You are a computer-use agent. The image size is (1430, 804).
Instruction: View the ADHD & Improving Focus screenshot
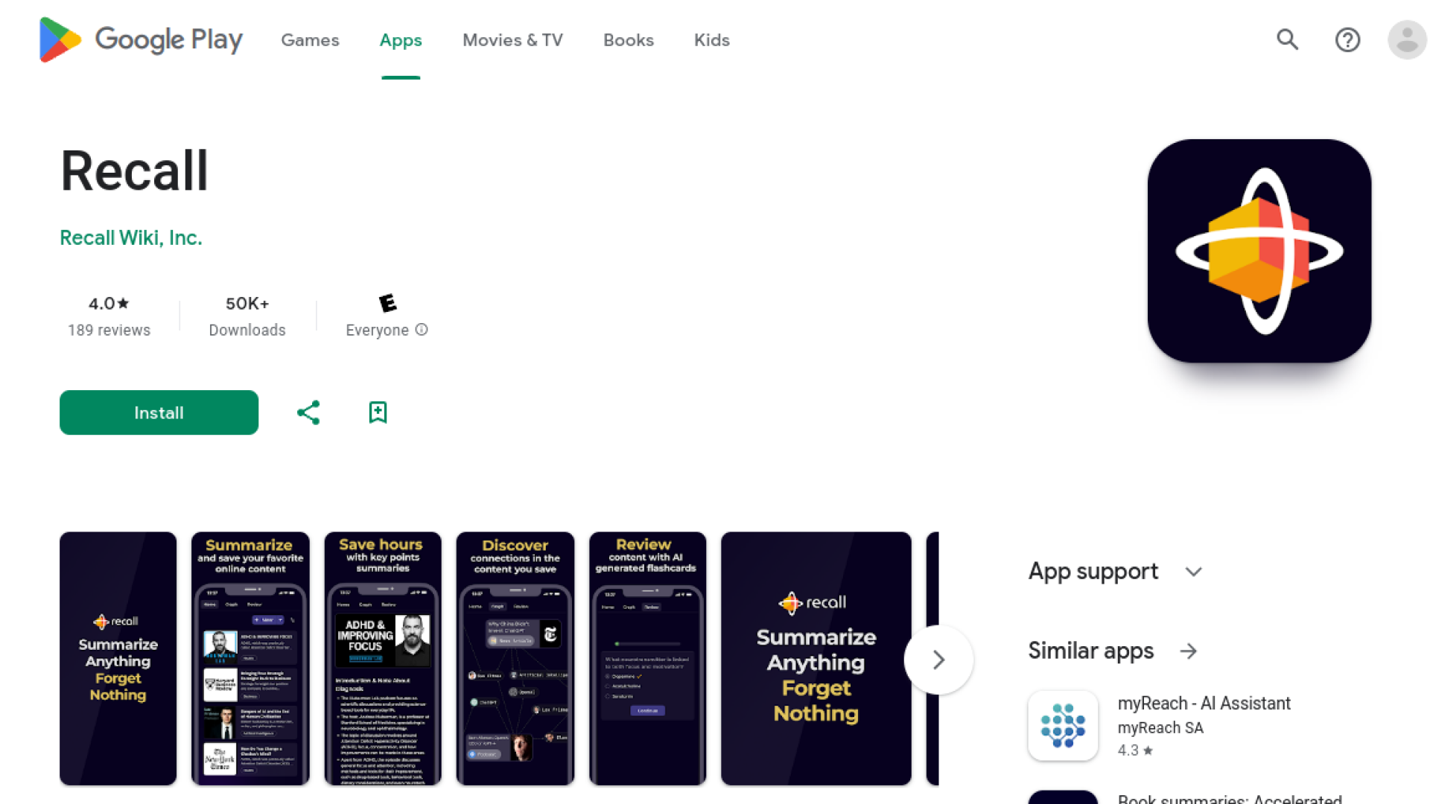pos(383,659)
